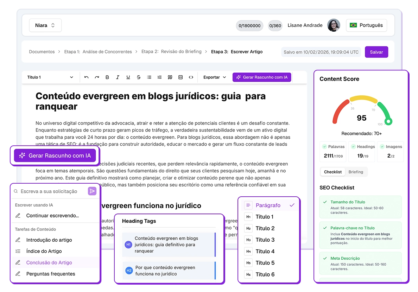Click the Palavras check indicator
The height and width of the screenshot is (292, 418).
(324, 146)
